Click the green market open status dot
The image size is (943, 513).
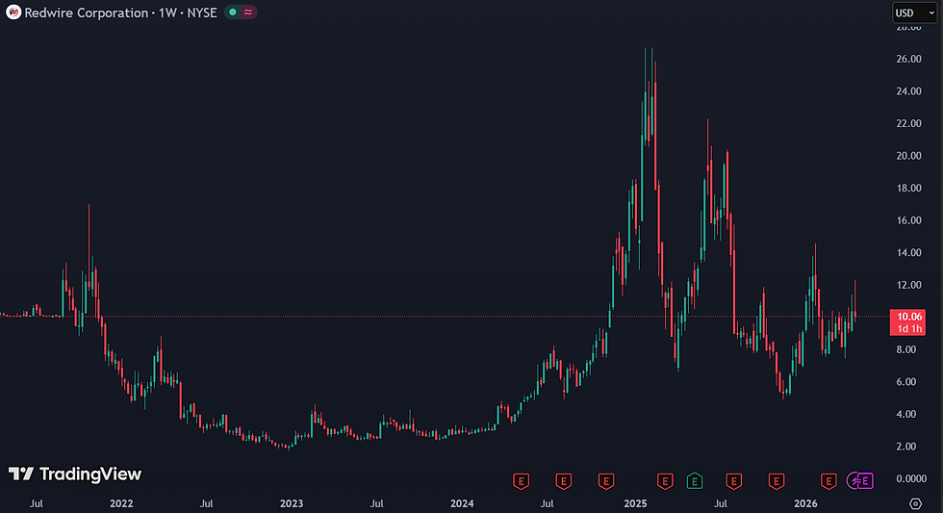tap(233, 12)
